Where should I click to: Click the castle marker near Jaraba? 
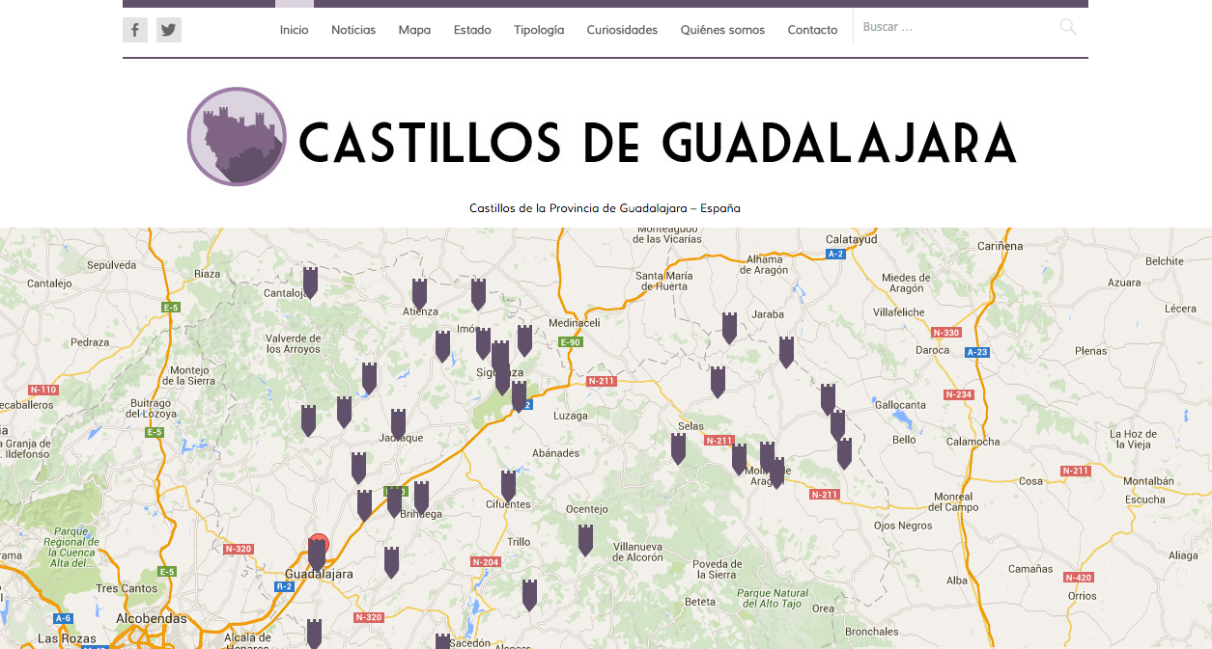pyautogui.click(x=729, y=327)
